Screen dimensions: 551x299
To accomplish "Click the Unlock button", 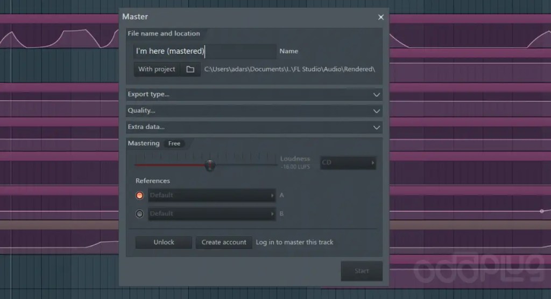I will click(x=164, y=242).
